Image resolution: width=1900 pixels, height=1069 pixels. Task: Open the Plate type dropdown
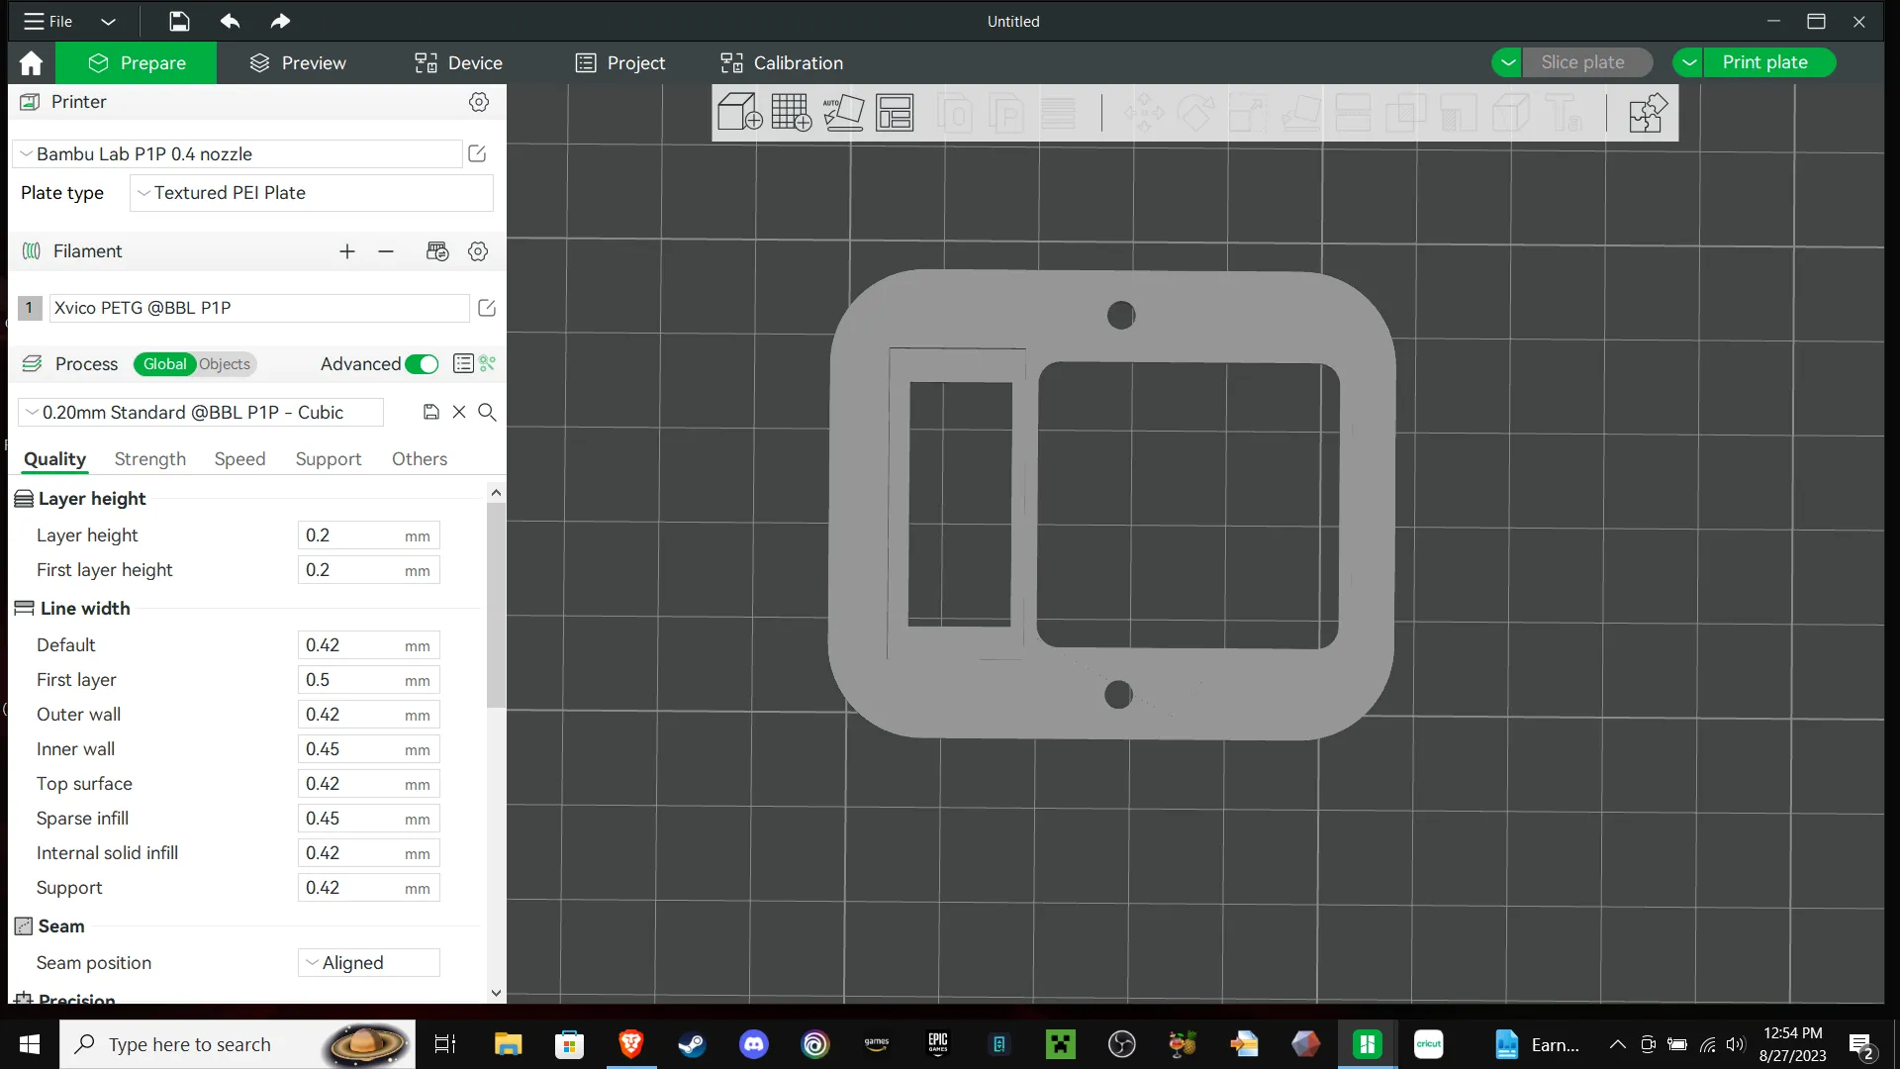[x=311, y=192]
